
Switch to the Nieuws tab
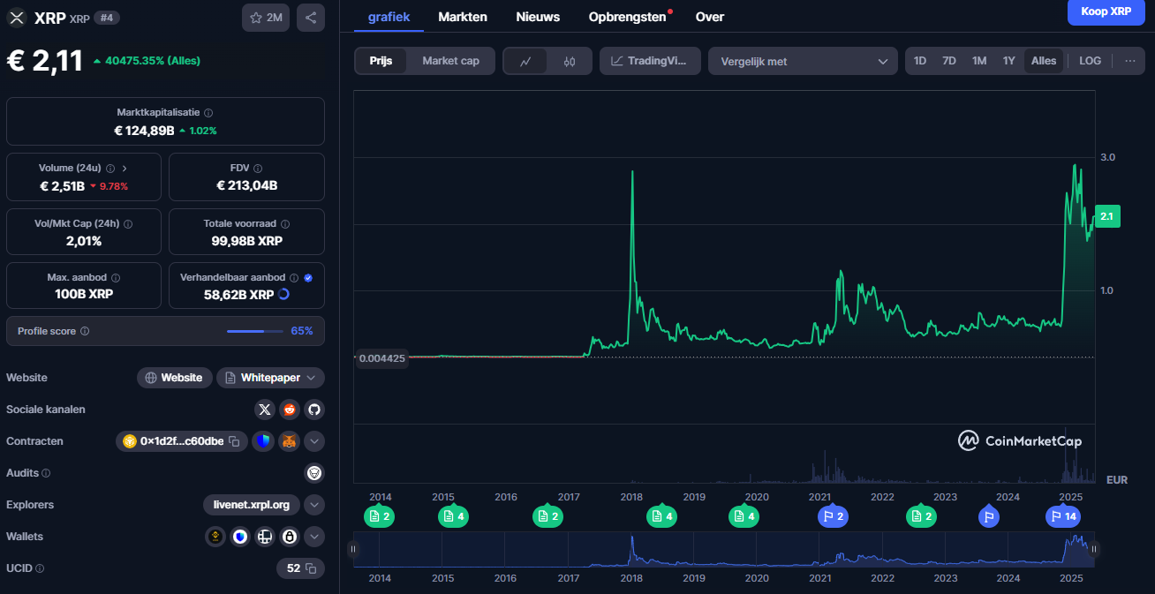pyautogui.click(x=538, y=17)
